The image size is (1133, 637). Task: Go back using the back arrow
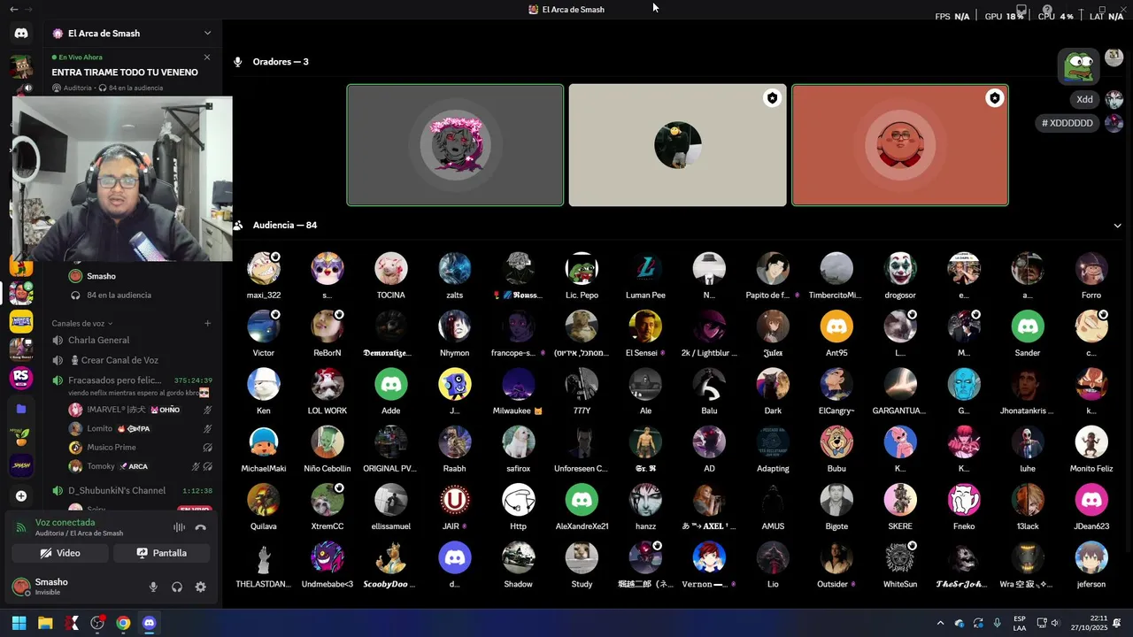[x=13, y=9]
